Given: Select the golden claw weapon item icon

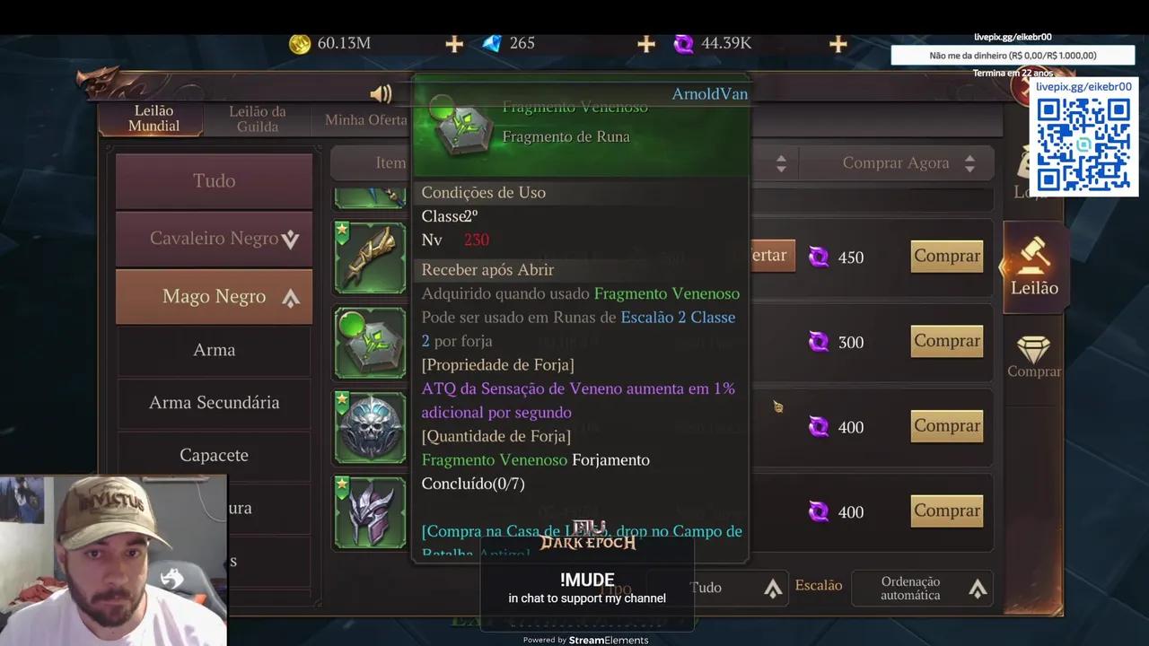Looking at the screenshot, I should click(x=370, y=258).
